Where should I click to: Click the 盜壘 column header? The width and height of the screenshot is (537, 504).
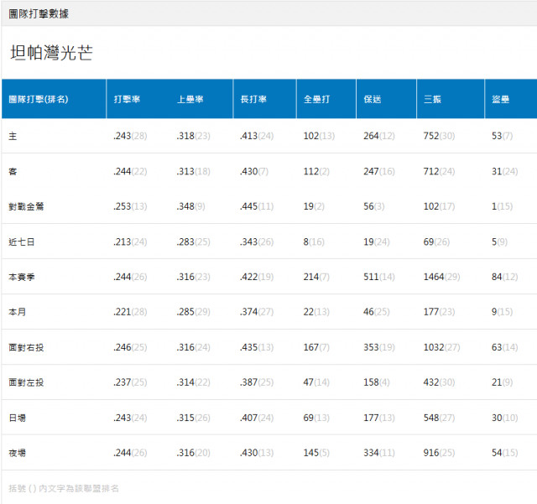[x=501, y=99]
